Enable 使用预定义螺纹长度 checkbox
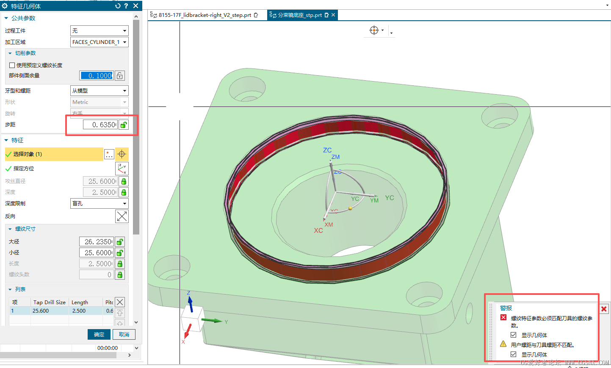Screen dimensions: 611x368 pyautogui.click(x=12, y=65)
